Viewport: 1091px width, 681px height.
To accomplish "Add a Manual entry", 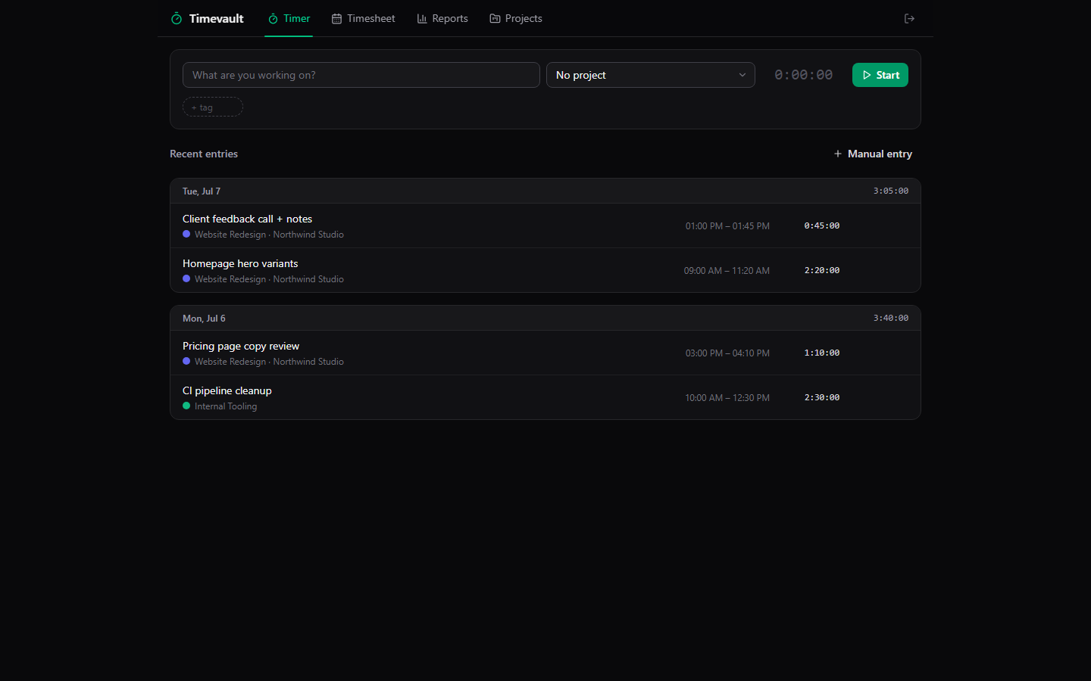I will click(x=873, y=154).
